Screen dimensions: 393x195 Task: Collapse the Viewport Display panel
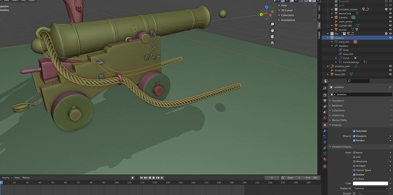tap(341, 147)
